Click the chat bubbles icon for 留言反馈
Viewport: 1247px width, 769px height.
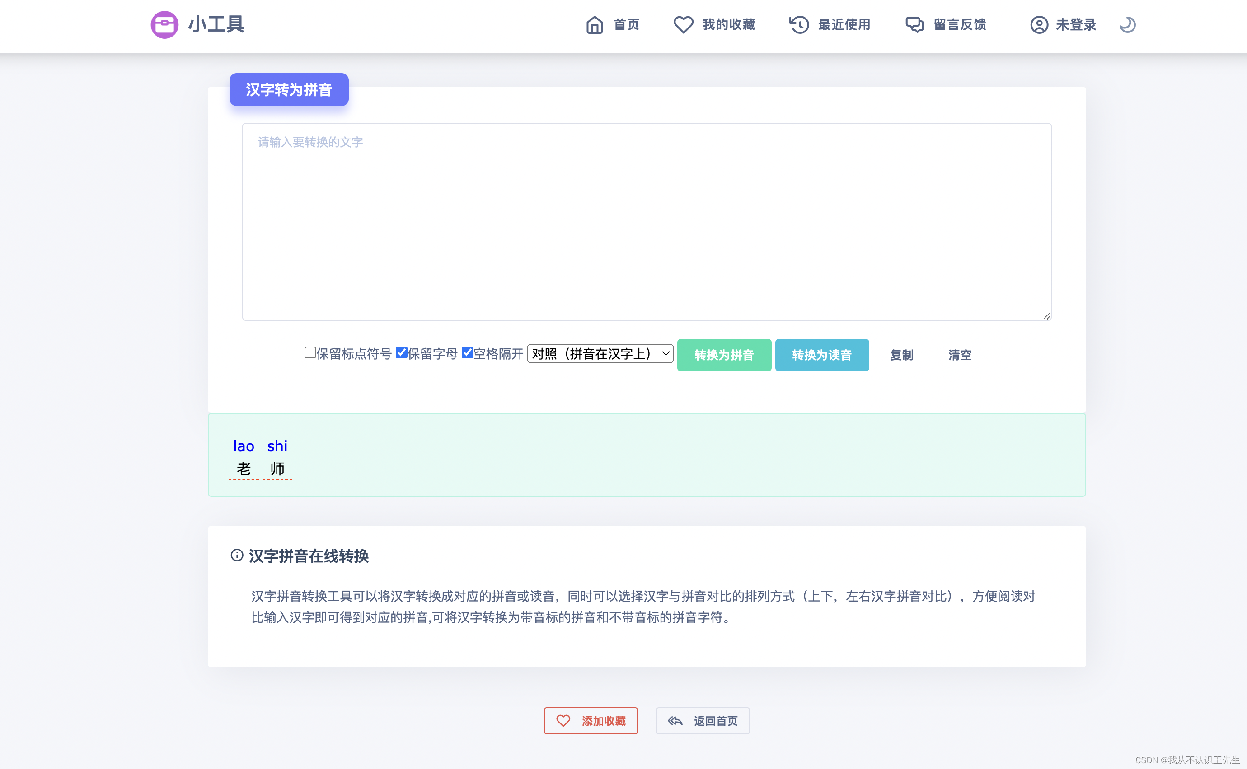pyautogui.click(x=914, y=24)
